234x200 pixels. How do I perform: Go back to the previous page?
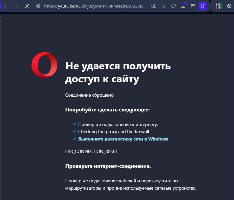pyautogui.click(x=5, y=6)
